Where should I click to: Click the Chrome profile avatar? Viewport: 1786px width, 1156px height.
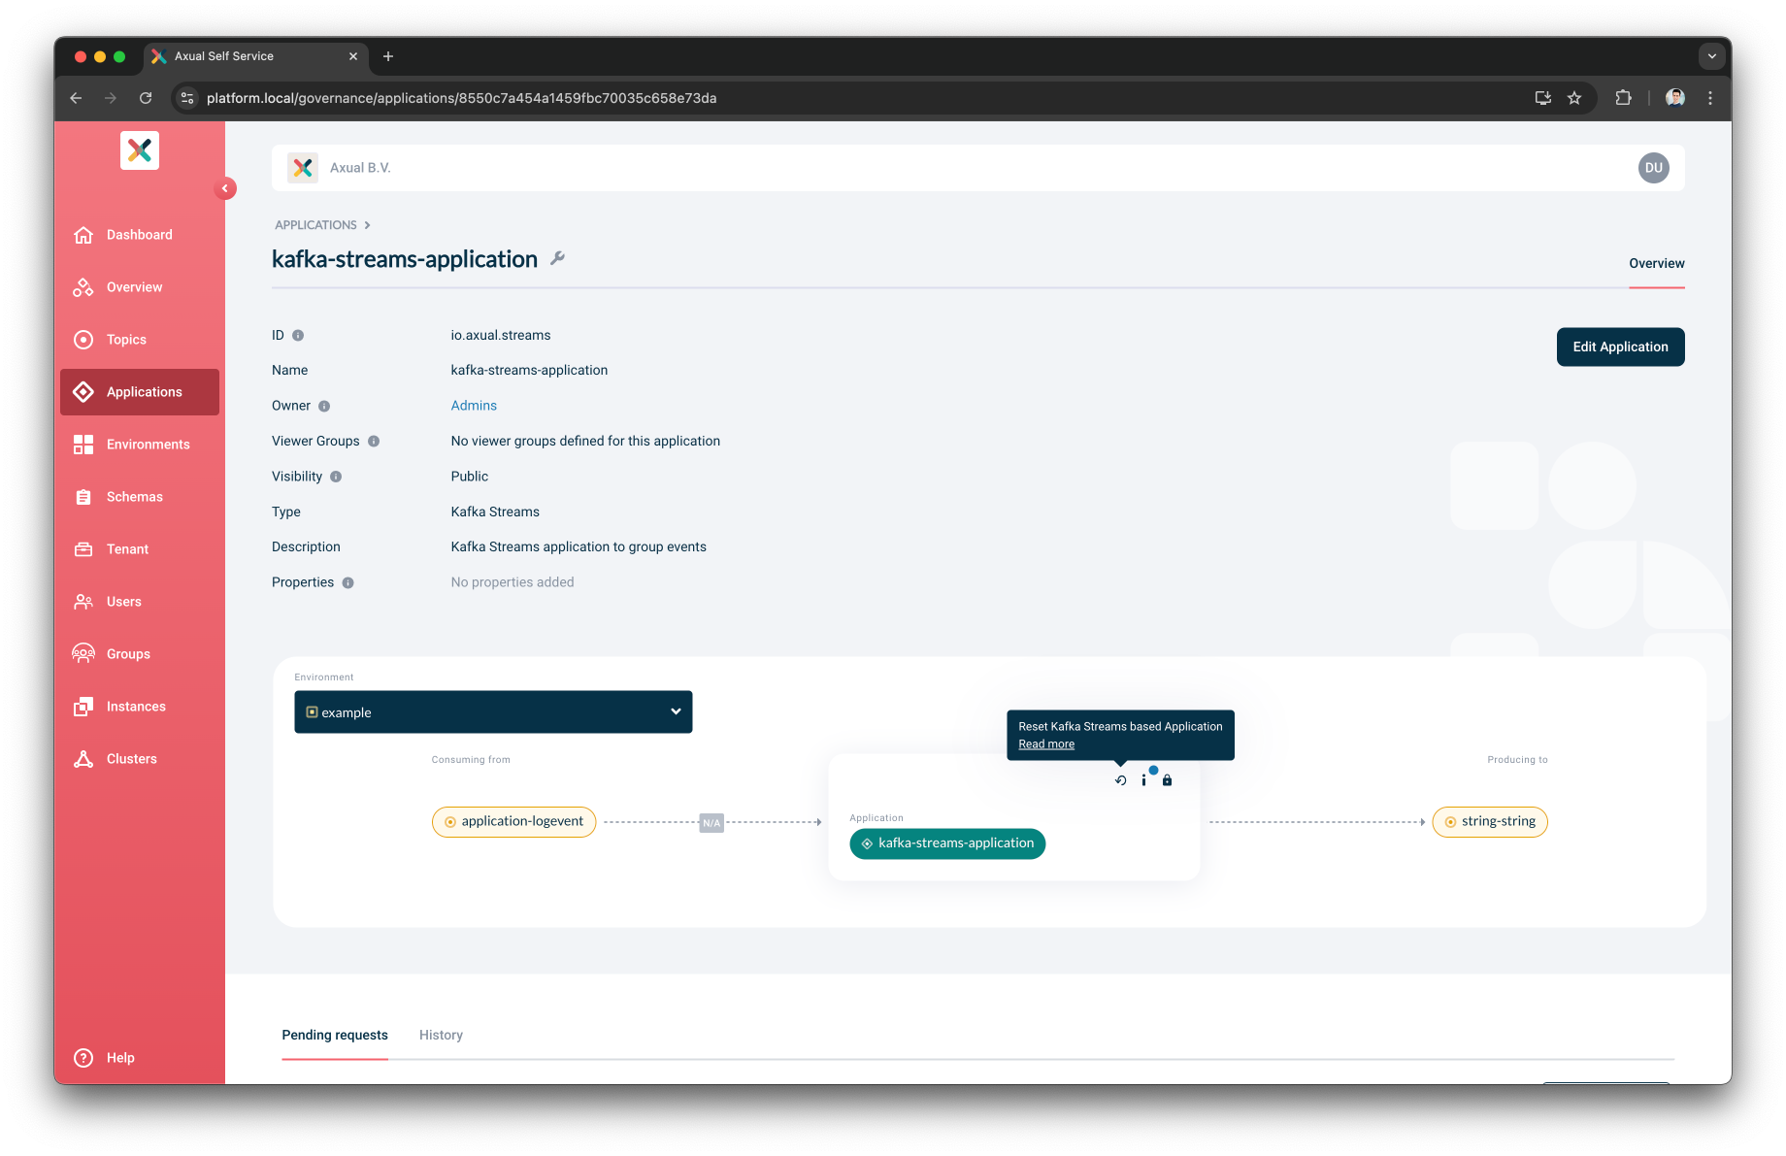click(x=1675, y=98)
